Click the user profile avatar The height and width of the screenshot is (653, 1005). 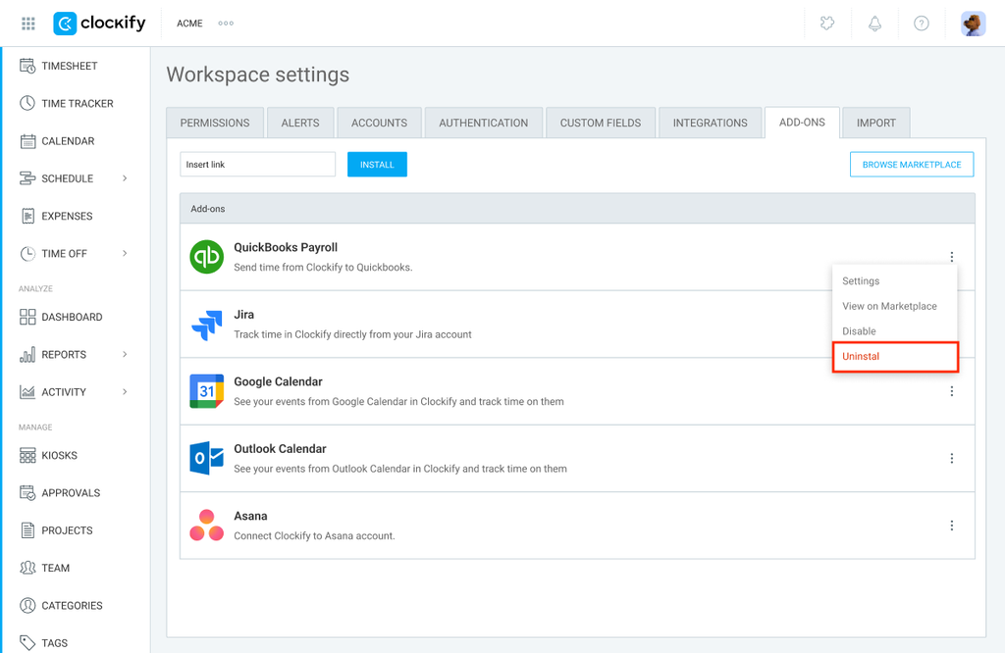coord(973,24)
